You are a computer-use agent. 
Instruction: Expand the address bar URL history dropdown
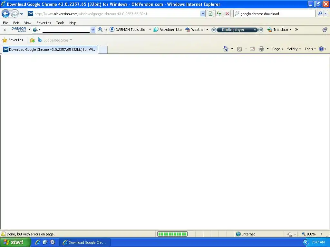tap(203, 14)
